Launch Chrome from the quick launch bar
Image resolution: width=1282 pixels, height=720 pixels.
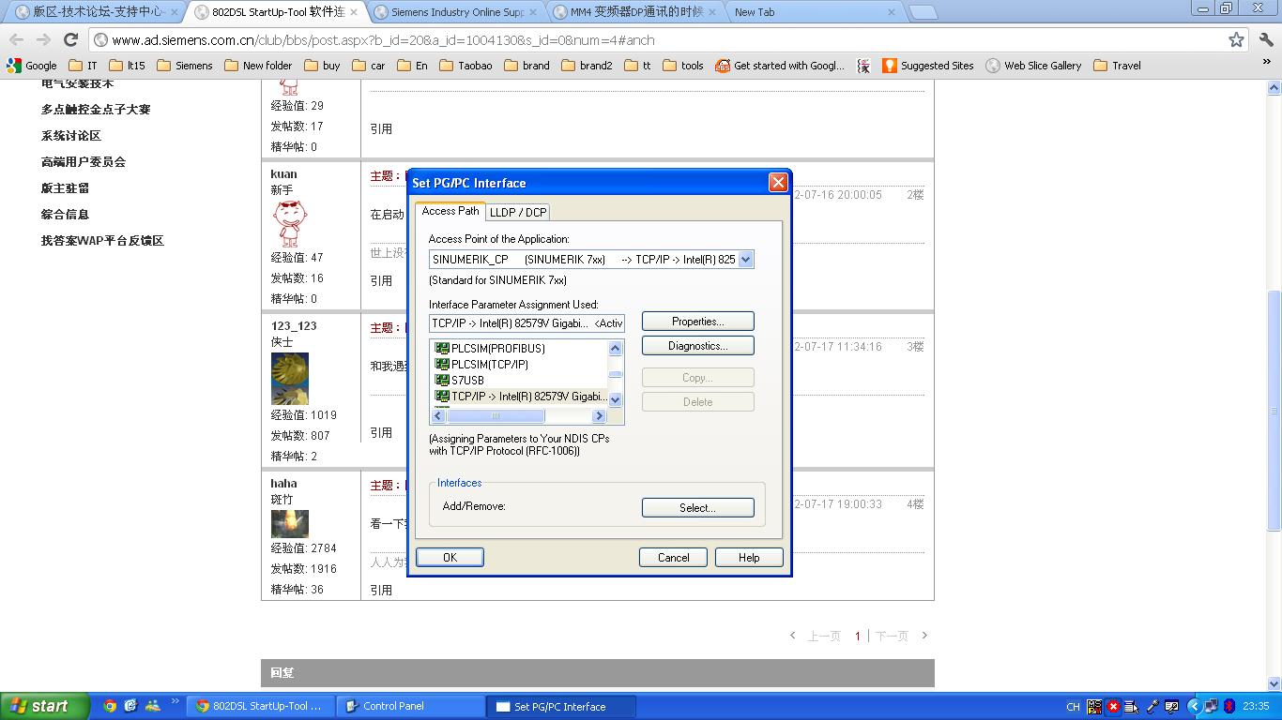(110, 706)
